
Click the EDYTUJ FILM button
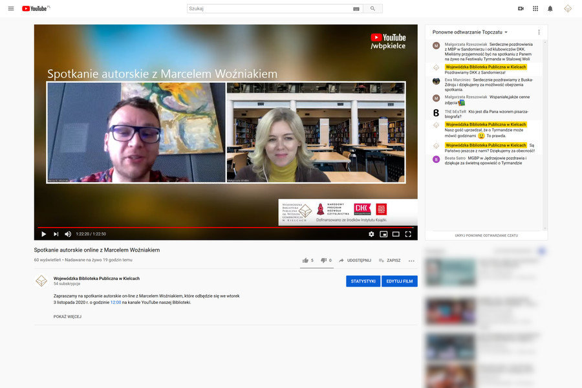tap(399, 281)
